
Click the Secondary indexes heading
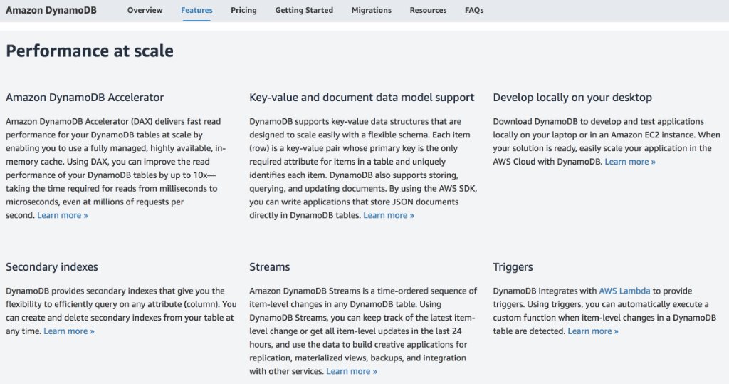tap(51, 266)
